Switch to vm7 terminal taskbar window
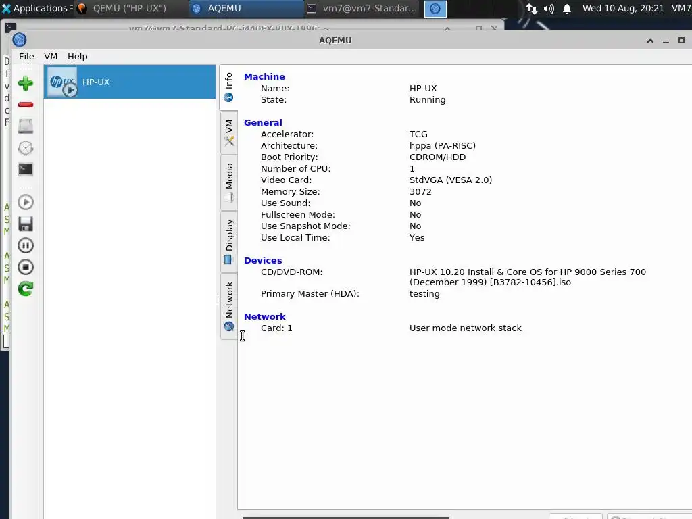The image size is (692, 519). pos(362,8)
